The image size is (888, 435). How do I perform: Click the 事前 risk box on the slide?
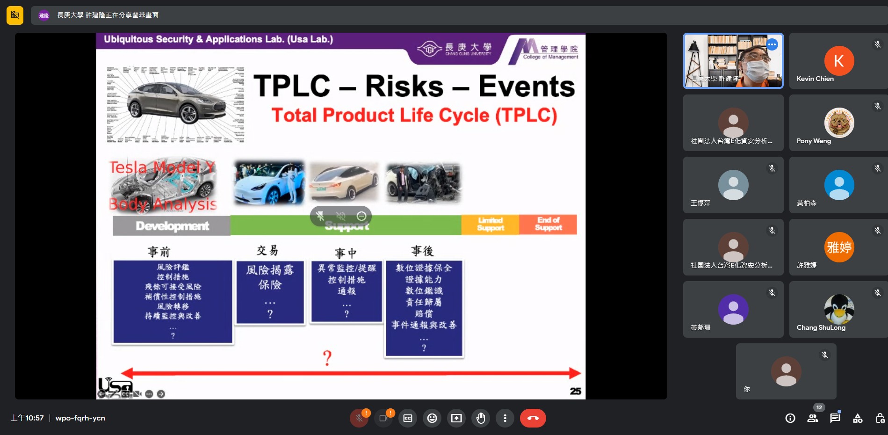click(173, 302)
